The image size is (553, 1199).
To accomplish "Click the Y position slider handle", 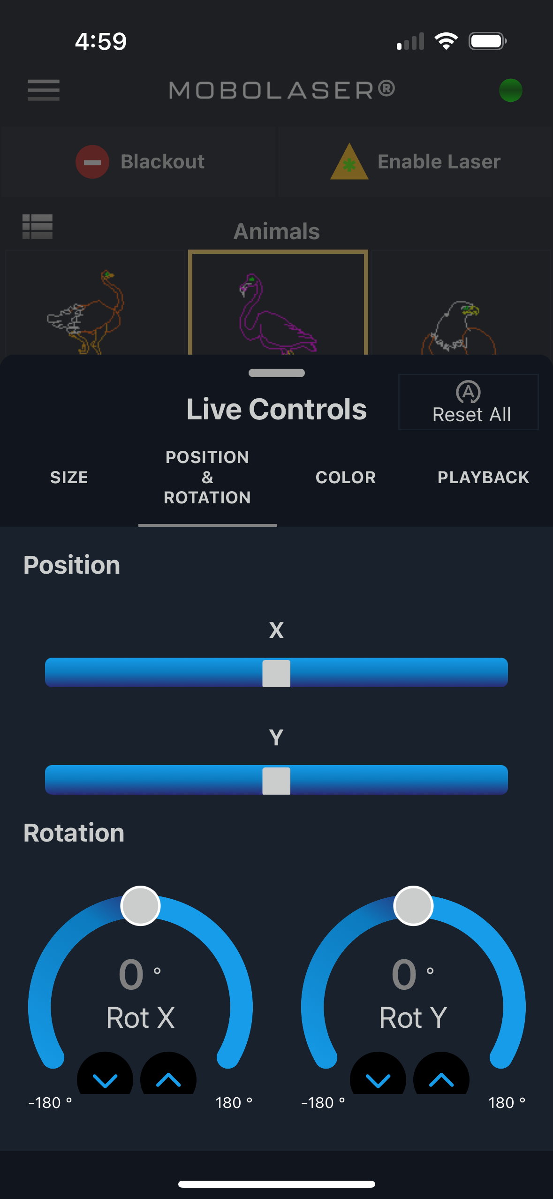I will 276,781.
